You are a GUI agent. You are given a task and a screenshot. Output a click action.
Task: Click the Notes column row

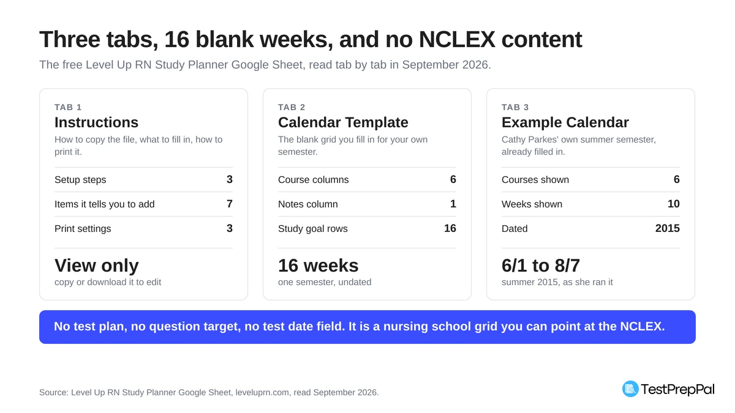point(367,204)
